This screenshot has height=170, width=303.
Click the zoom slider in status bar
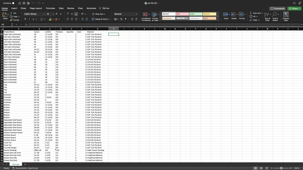pyautogui.click(x=281, y=168)
